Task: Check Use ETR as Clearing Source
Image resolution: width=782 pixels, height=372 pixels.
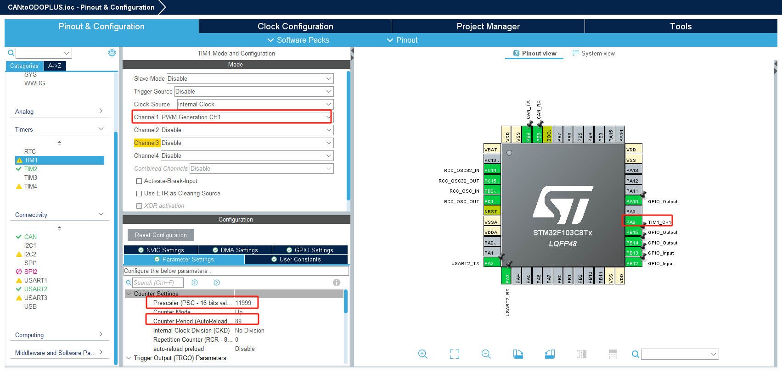Action: [139, 194]
